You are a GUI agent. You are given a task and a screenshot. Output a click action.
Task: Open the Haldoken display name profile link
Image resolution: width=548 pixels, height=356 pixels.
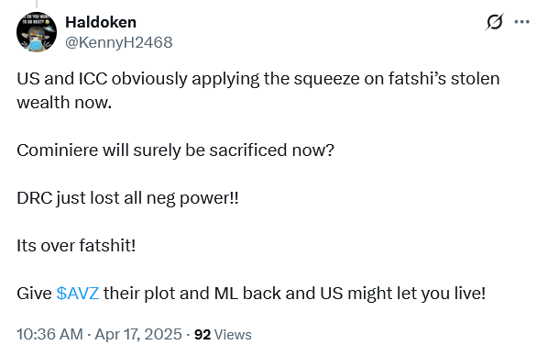tap(101, 22)
